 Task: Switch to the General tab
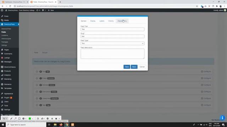click(x=84, y=21)
